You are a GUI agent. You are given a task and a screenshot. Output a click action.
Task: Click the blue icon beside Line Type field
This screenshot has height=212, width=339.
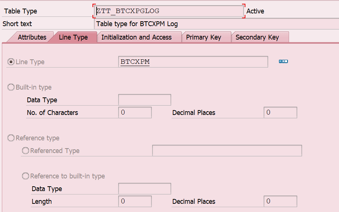click(x=283, y=62)
